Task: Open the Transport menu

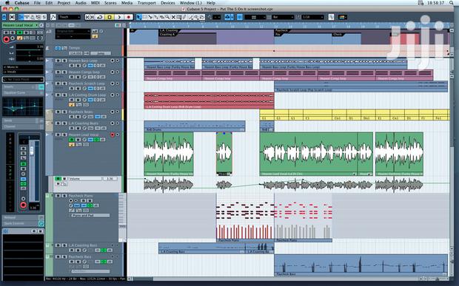Action: (x=147, y=3)
